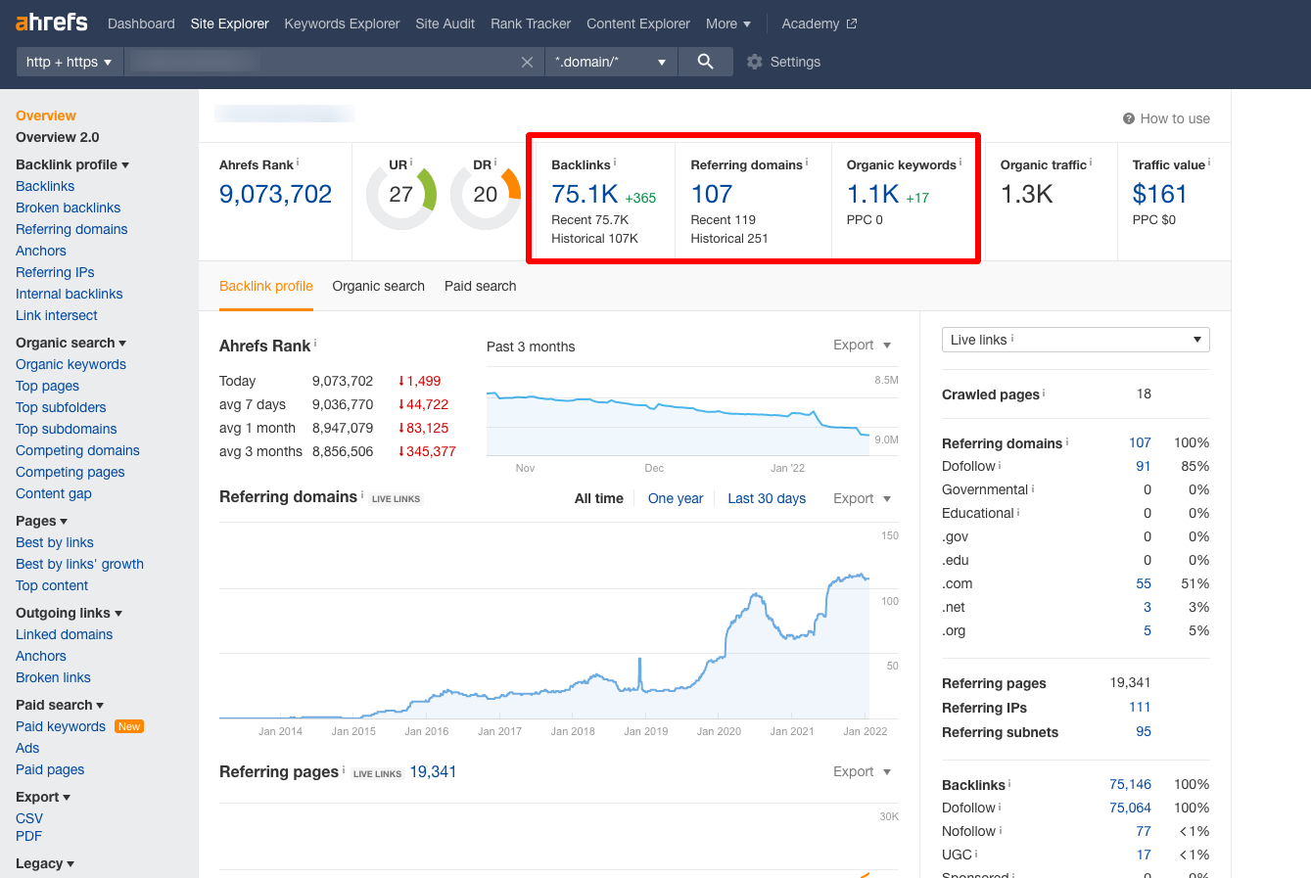The image size is (1311, 878).
Task: Switch to the Paid search tab
Action: click(x=480, y=286)
